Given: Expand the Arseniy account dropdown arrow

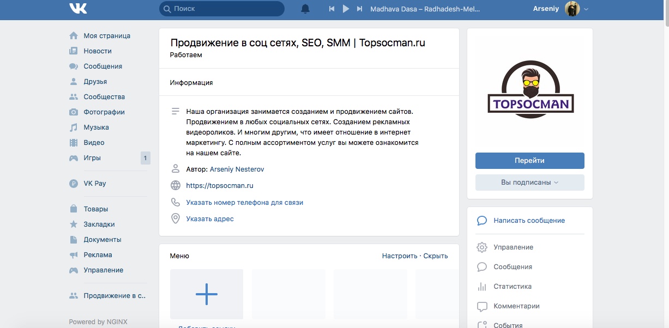Looking at the screenshot, I should 586,9.
